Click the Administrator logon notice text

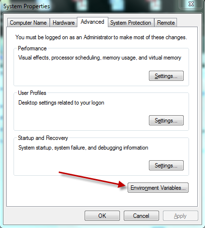[101, 37]
